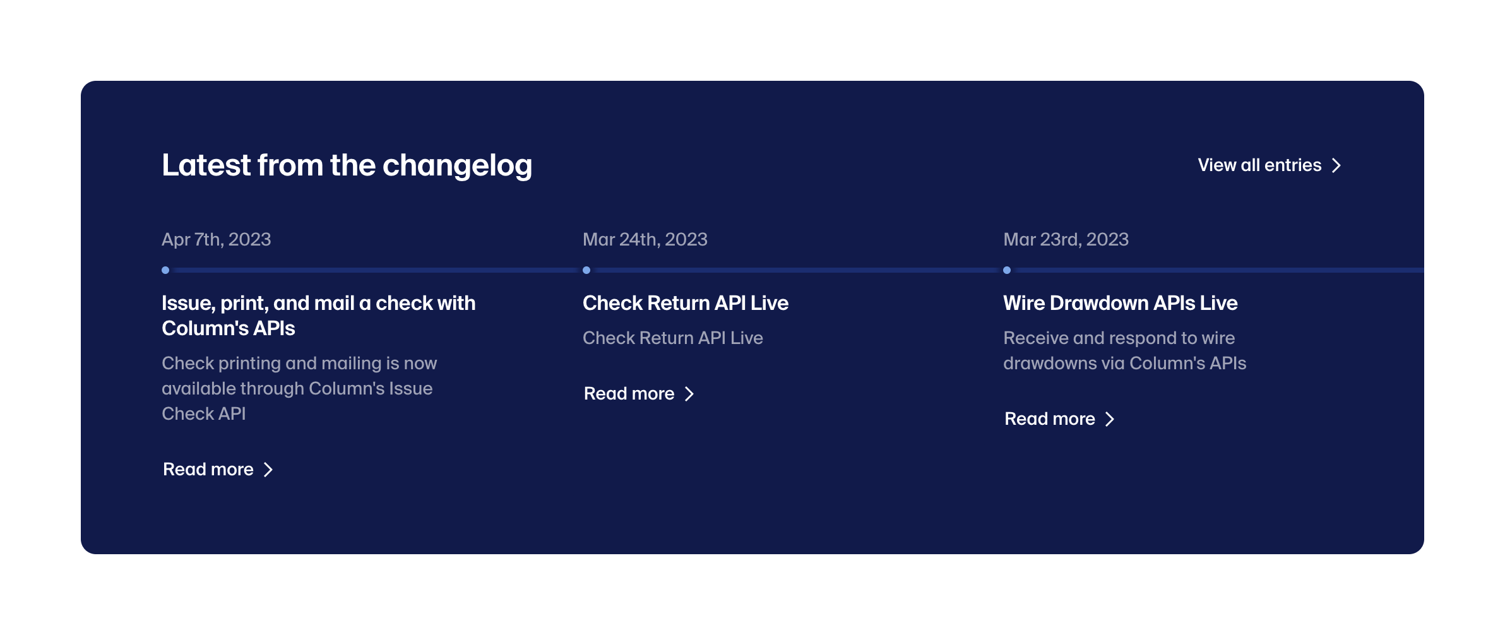Read more about Wire Drawdown APIs Live

pos(1049,419)
